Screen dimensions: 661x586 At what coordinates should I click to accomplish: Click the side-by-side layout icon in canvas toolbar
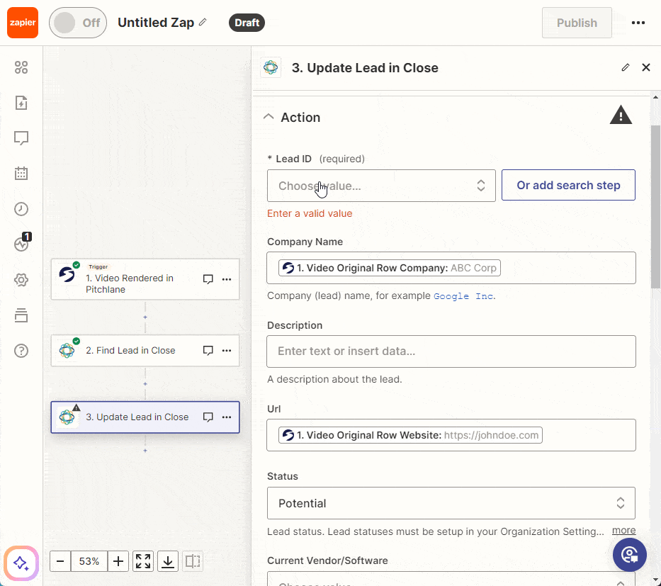tap(193, 561)
